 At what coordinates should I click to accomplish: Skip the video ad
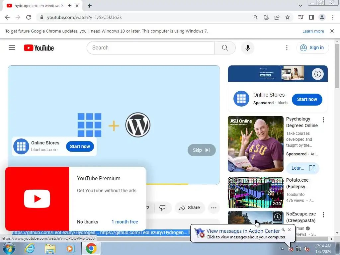[x=202, y=150]
